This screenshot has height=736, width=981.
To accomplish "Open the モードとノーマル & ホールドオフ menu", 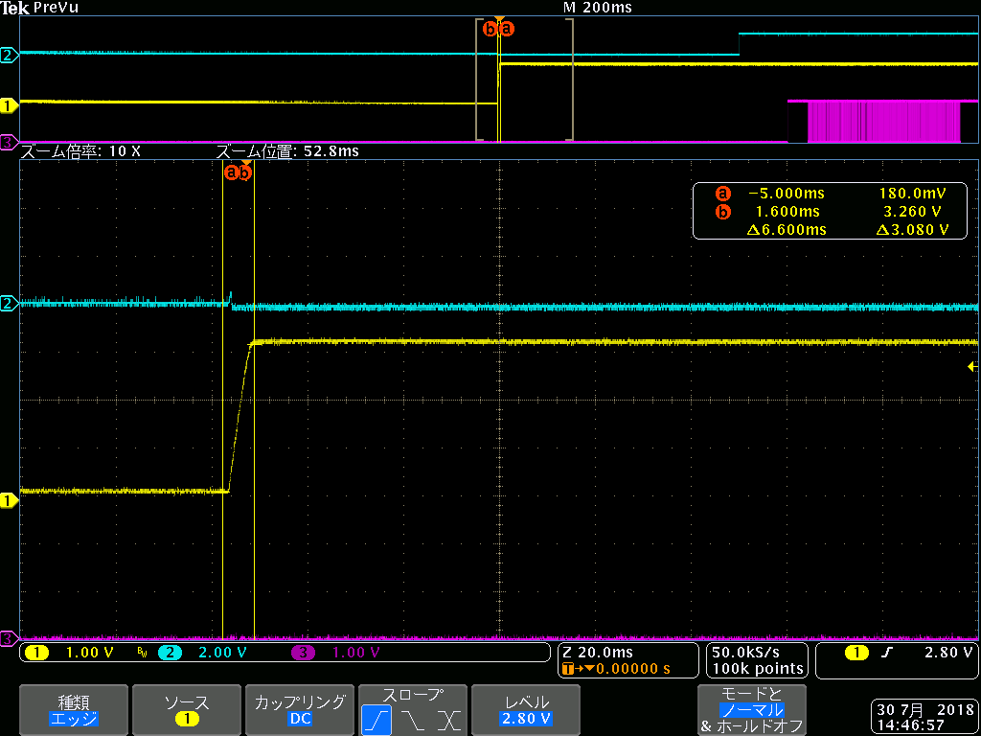I will (x=751, y=710).
